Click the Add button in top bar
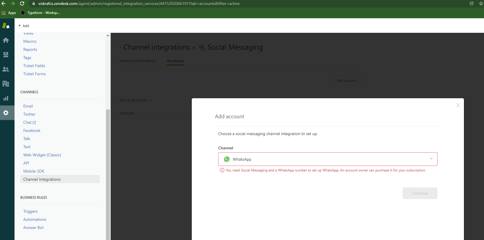484x240 pixels. point(24,26)
